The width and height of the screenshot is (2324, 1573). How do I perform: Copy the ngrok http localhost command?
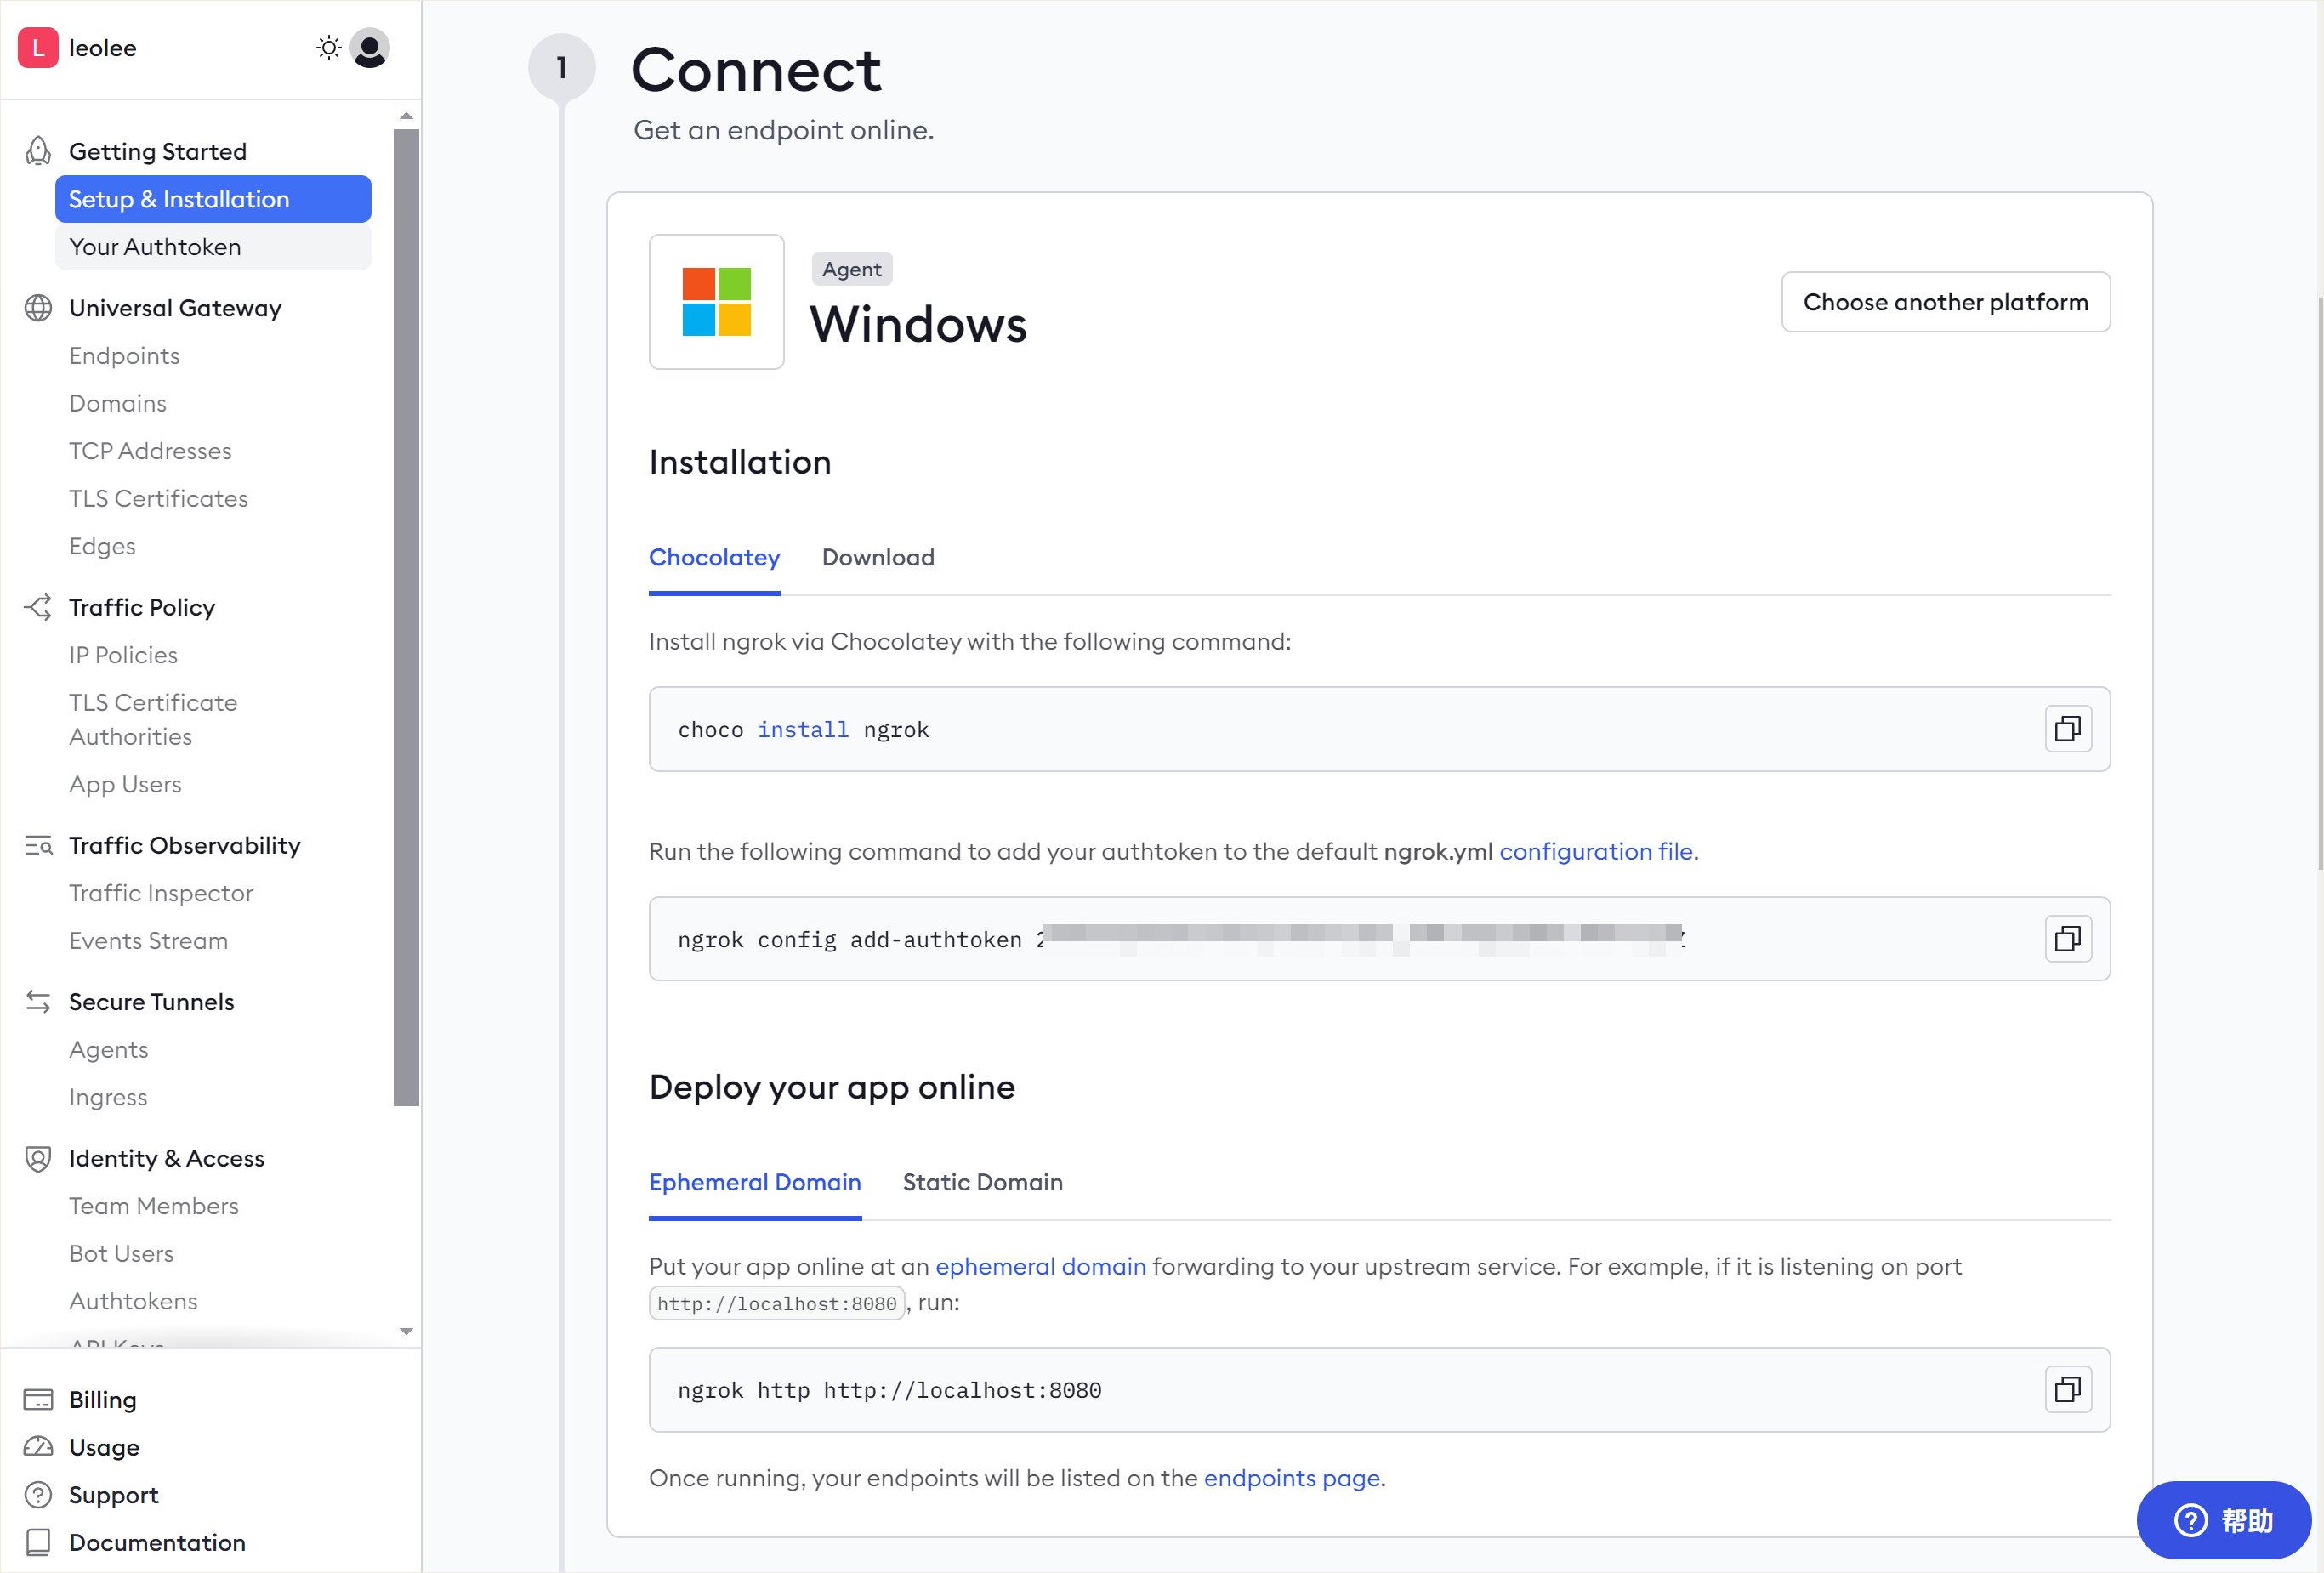(x=2067, y=1389)
